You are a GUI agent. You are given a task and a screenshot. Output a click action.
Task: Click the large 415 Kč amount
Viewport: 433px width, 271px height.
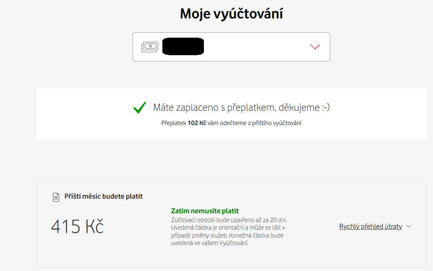[x=77, y=226]
